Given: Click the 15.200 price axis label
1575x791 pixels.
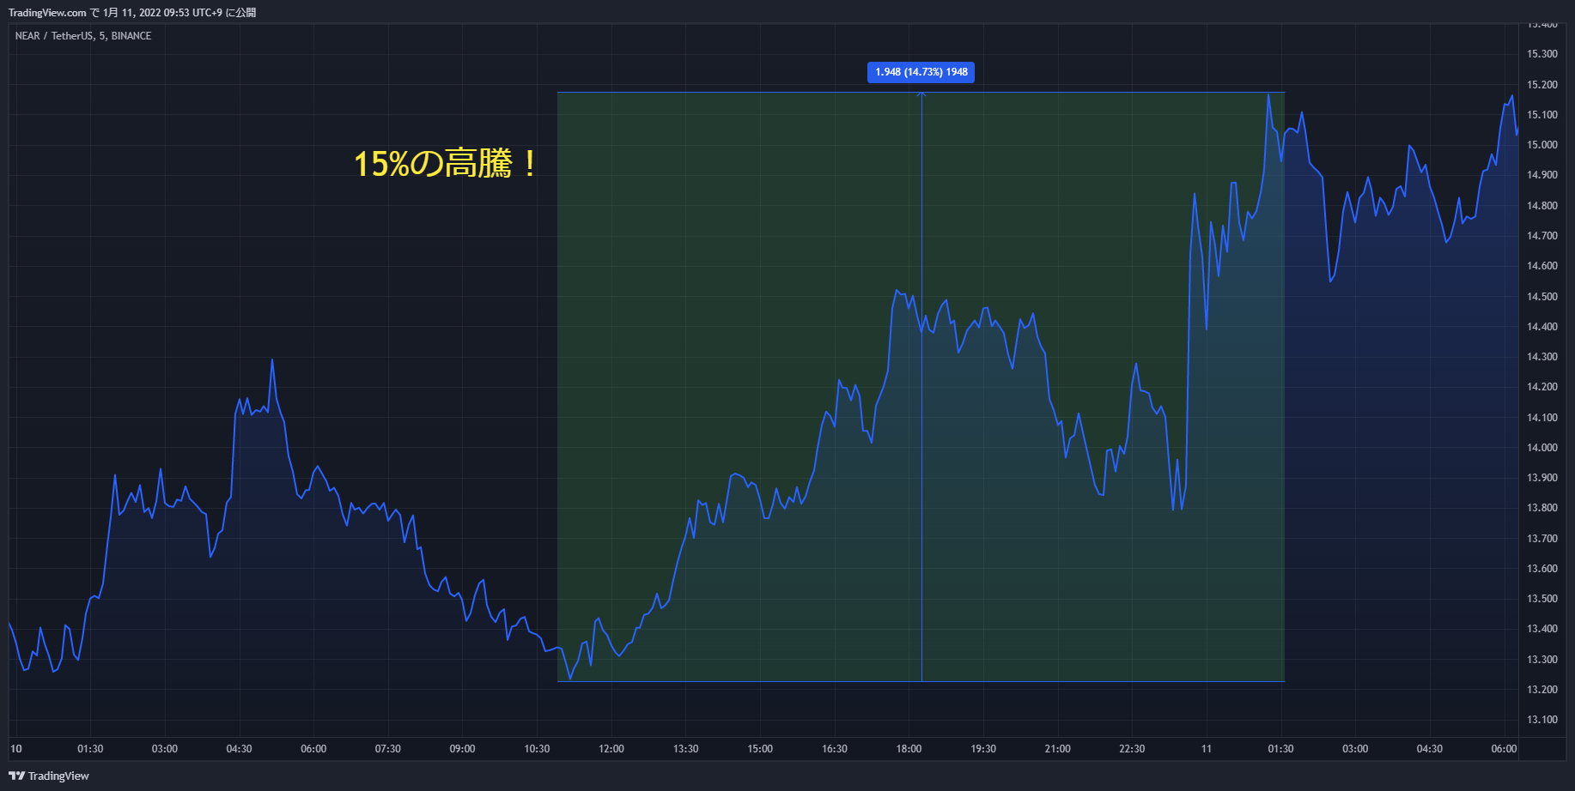Looking at the screenshot, I should pos(1542,85).
